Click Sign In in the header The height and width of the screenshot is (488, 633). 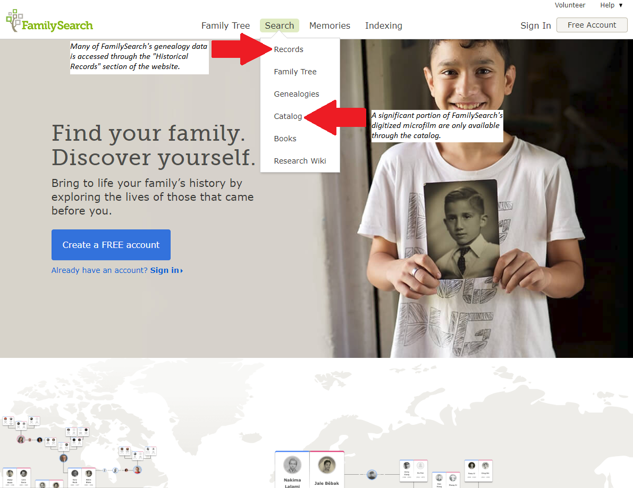click(535, 25)
